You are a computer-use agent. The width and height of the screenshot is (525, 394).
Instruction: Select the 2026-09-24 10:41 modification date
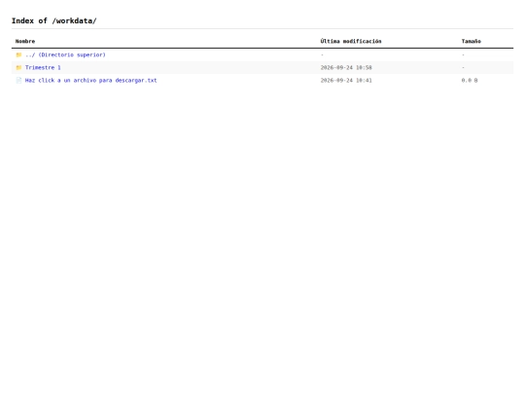pos(346,81)
